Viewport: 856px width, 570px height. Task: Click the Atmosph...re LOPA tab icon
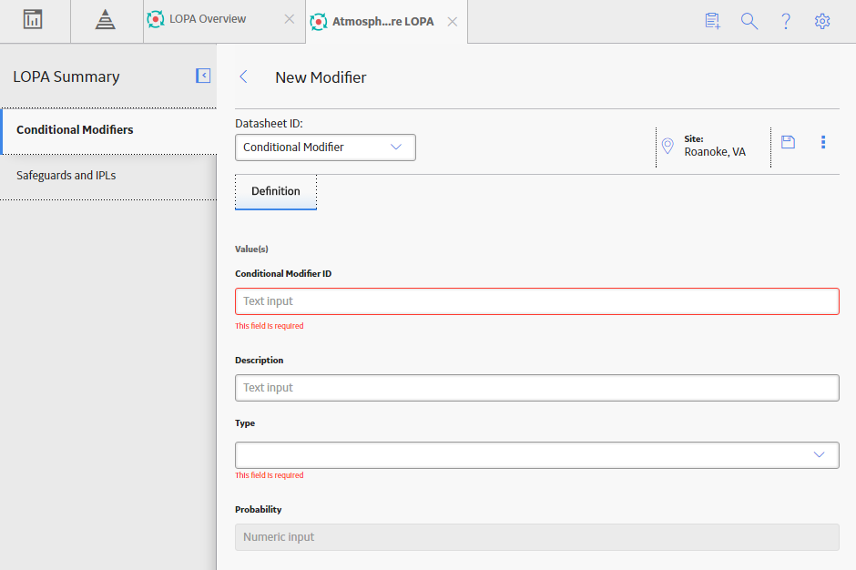[x=319, y=22]
